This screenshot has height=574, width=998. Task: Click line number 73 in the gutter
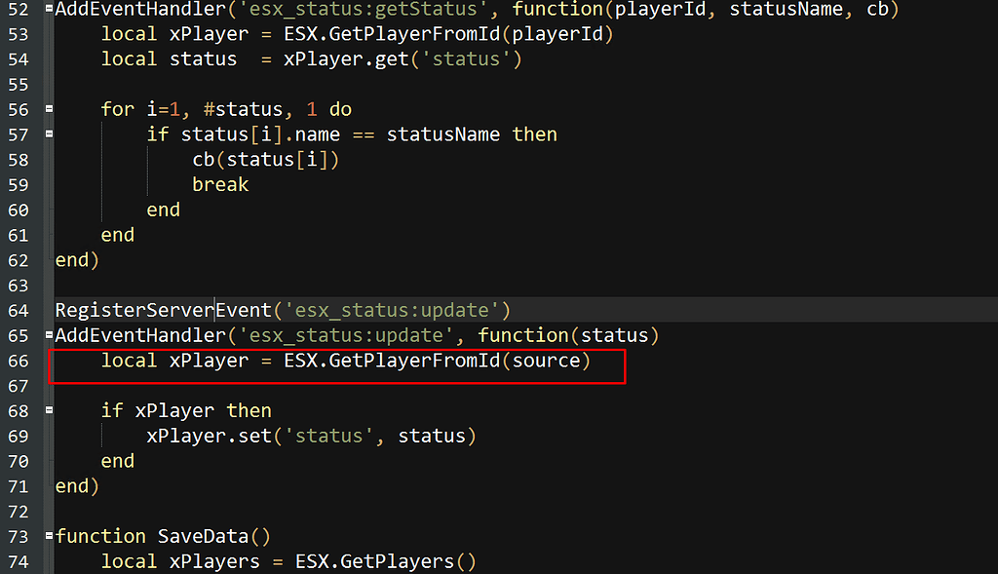click(18, 535)
